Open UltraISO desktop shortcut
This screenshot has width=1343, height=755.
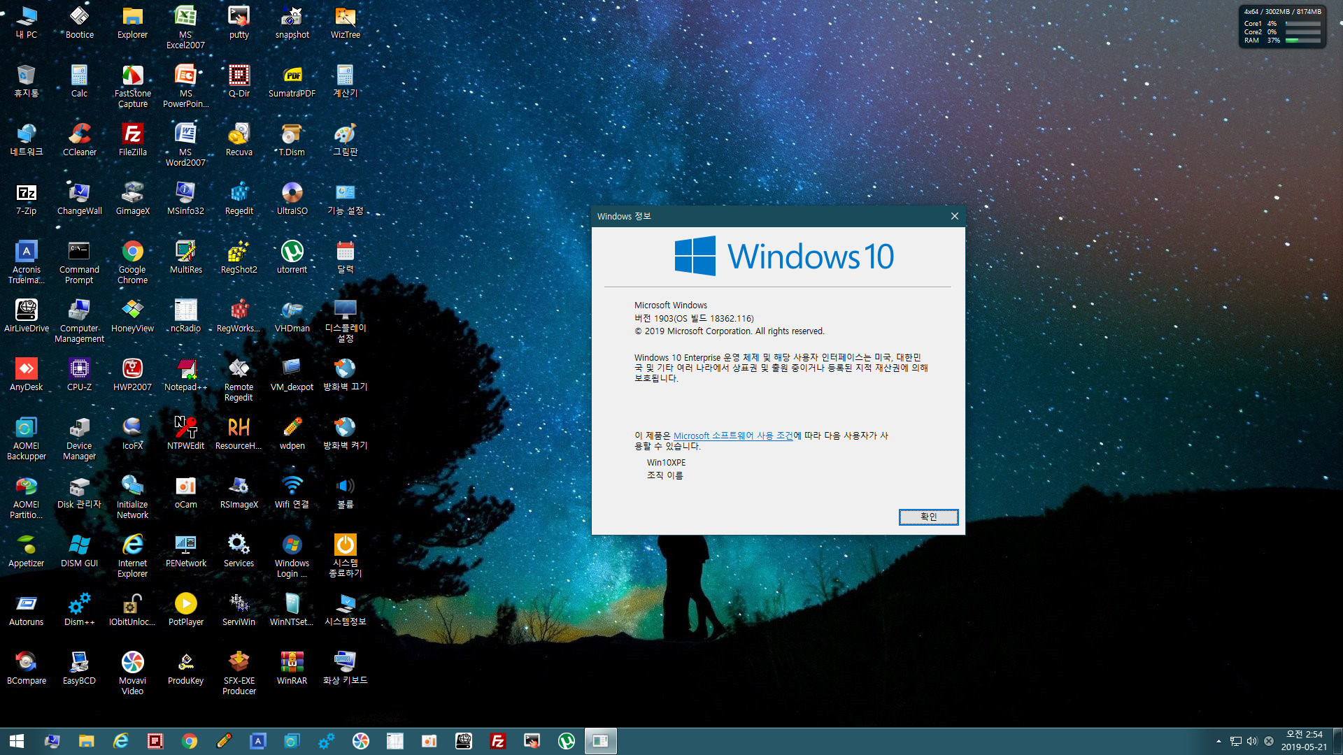292,199
